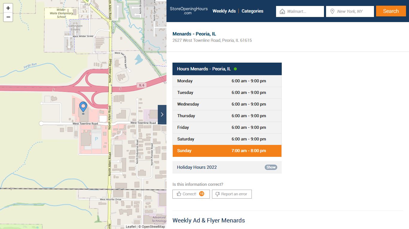409x229 pixels.
Task: Select Friday hours row
Action: point(227,127)
